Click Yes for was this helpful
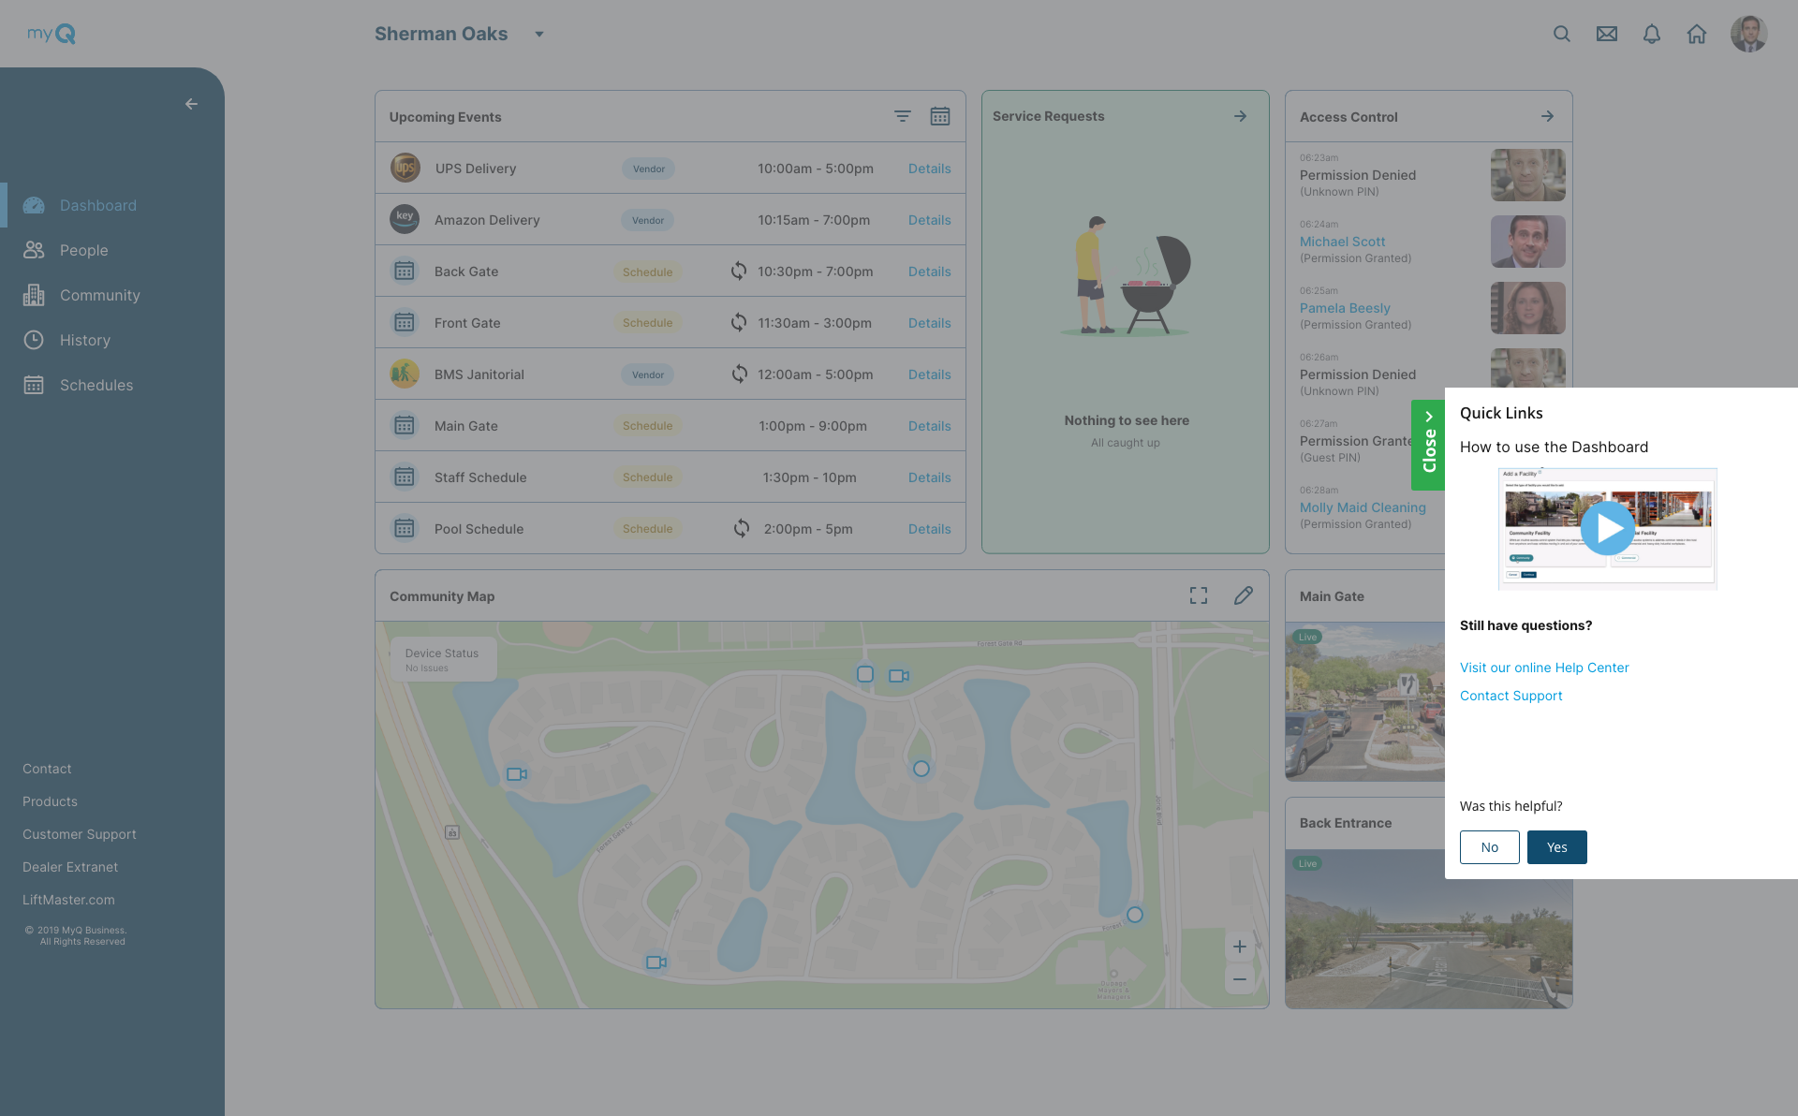This screenshot has height=1116, width=1798. click(x=1556, y=847)
